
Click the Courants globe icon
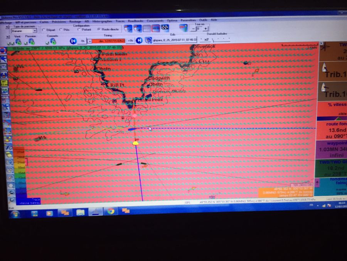coord(53,41)
